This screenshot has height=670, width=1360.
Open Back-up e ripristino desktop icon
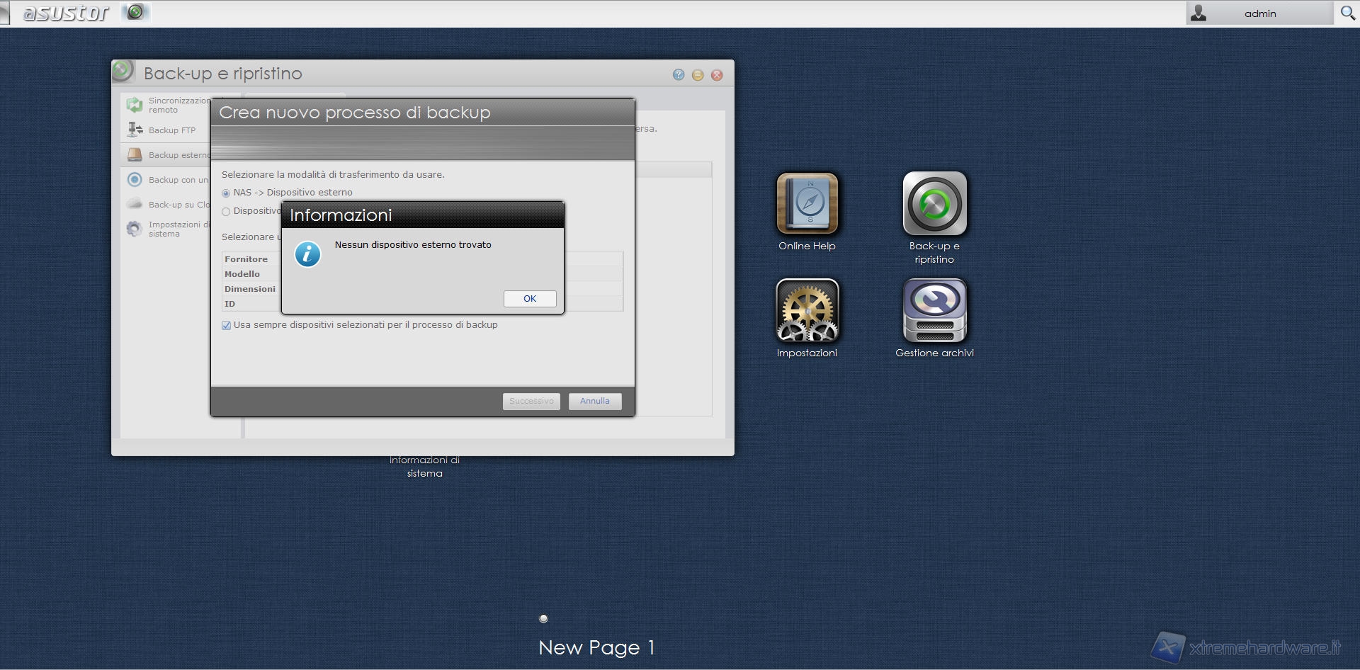934,204
